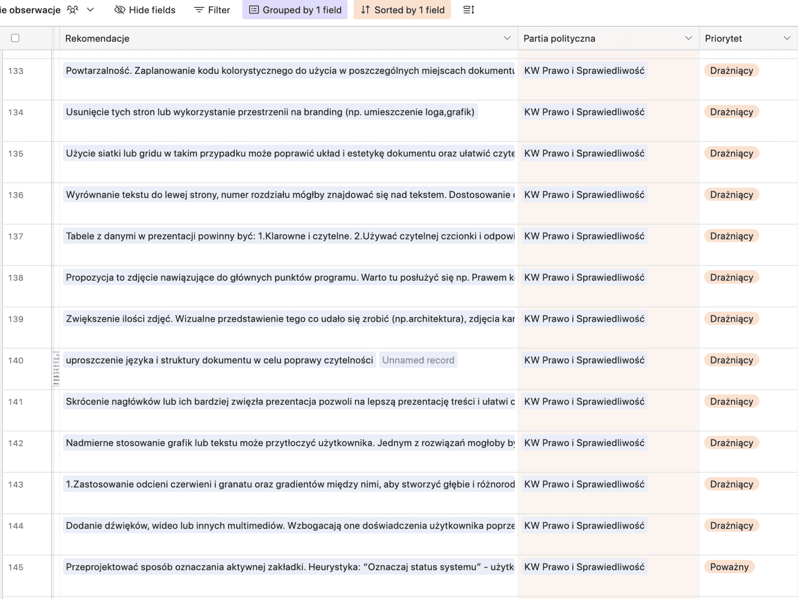Click 'KW Prawo i Sprawiedliwość' cell in row 141
Image resolution: width=798 pixels, height=599 pixels.
(x=609, y=411)
